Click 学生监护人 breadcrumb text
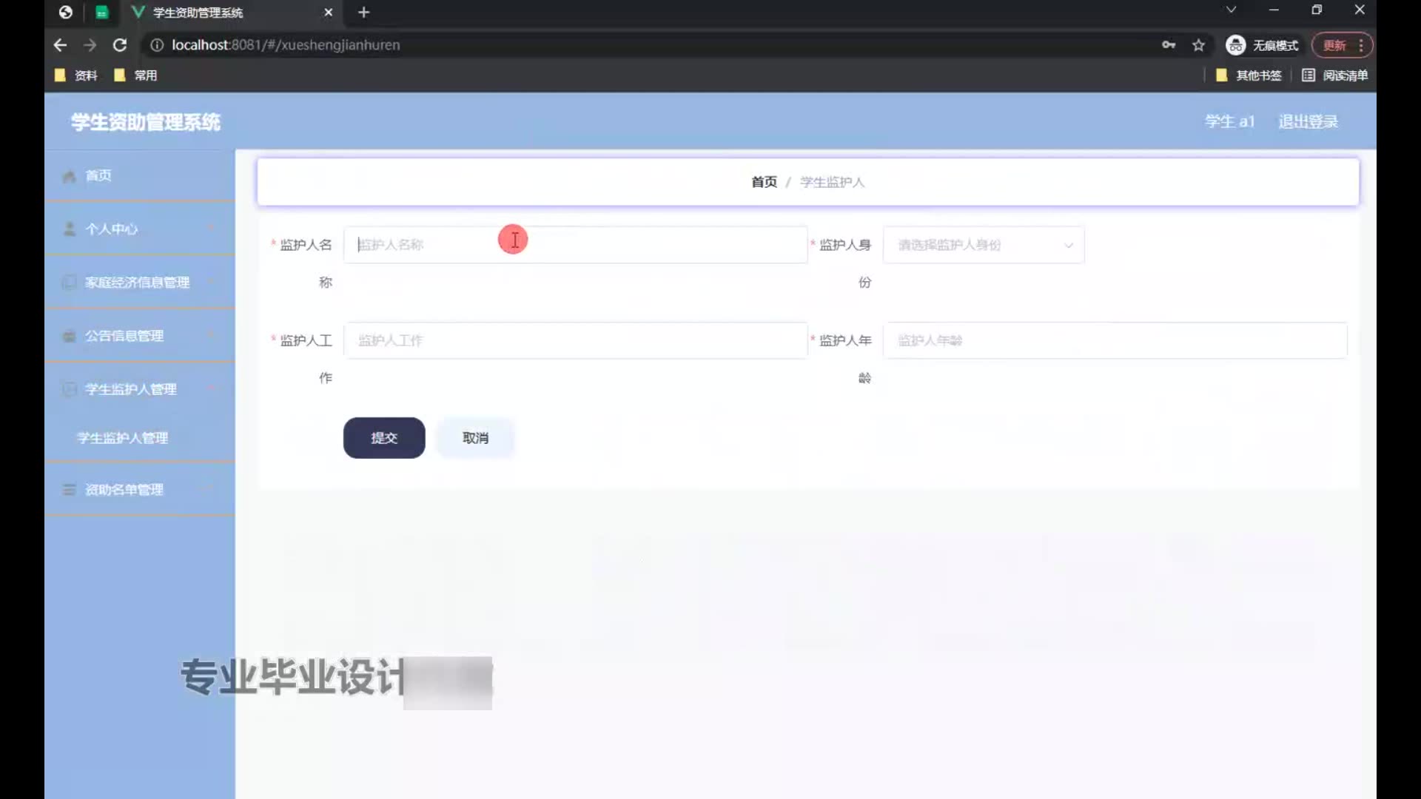The height and width of the screenshot is (799, 1421). tap(832, 182)
